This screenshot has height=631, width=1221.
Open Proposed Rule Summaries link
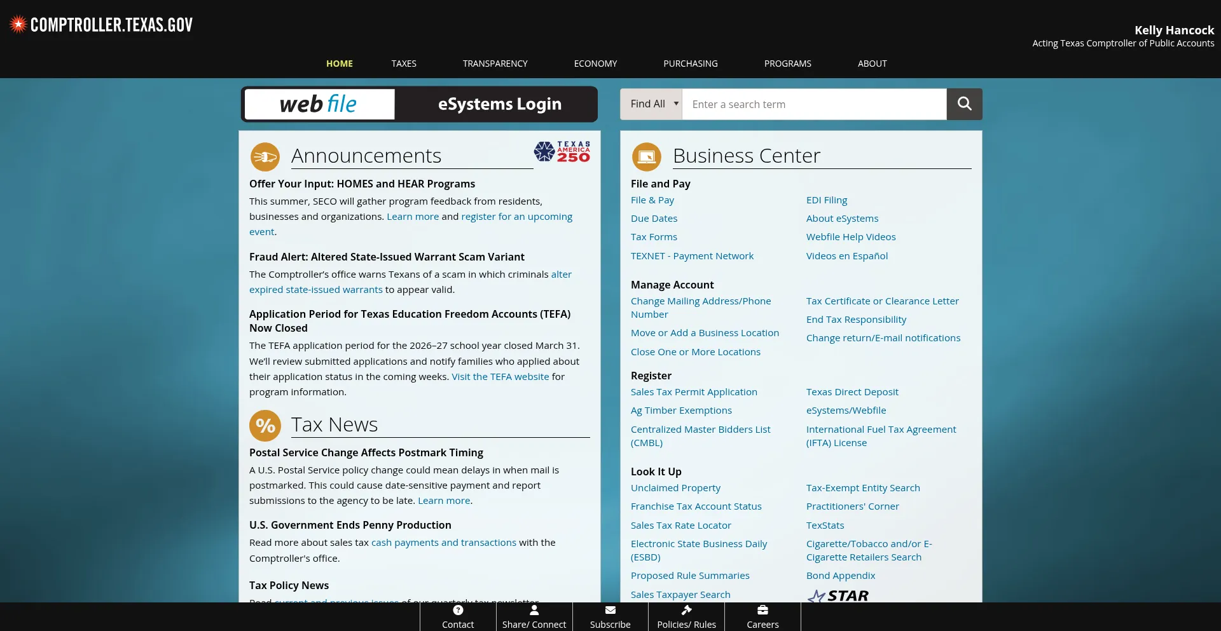point(690,576)
